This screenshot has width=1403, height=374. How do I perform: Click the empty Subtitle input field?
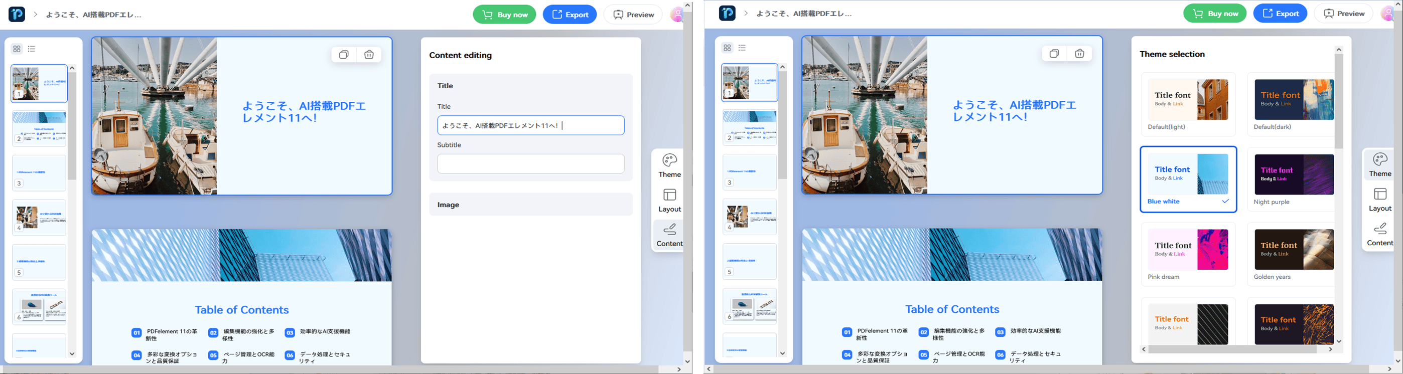coord(530,164)
